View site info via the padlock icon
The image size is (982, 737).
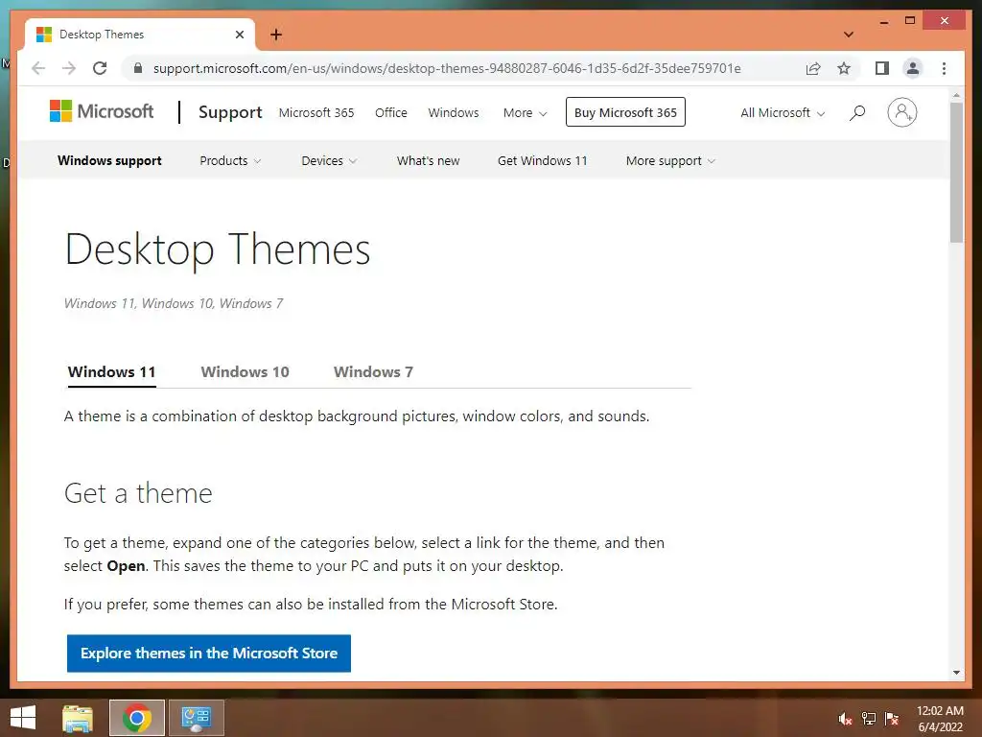(138, 68)
